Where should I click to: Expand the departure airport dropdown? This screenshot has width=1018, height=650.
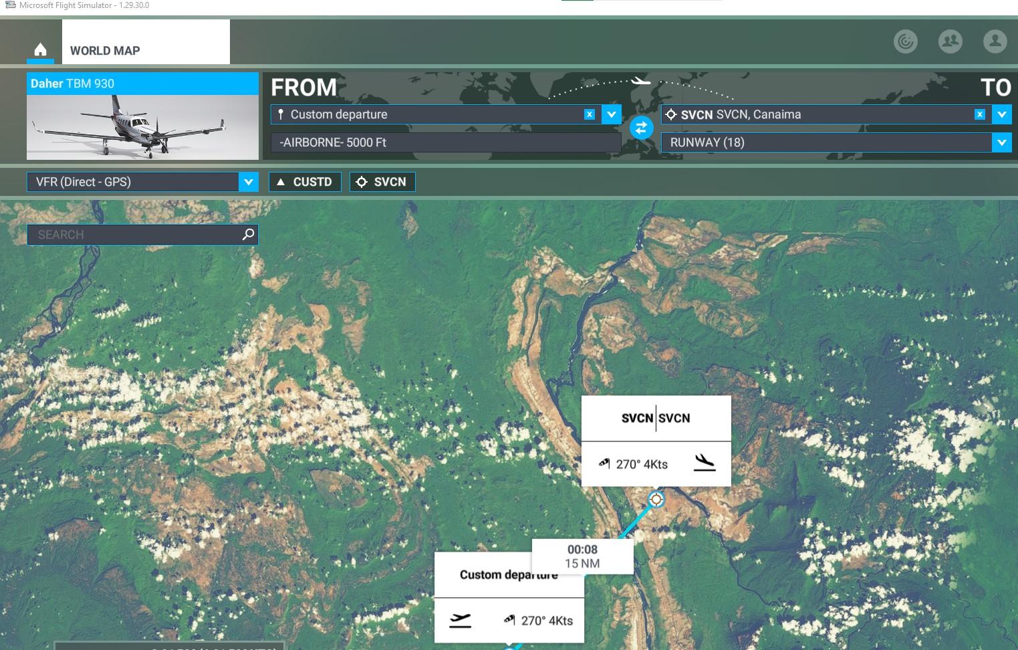610,114
